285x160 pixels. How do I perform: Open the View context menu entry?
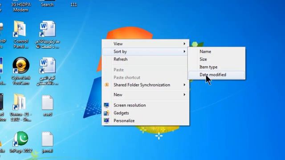[146, 44]
